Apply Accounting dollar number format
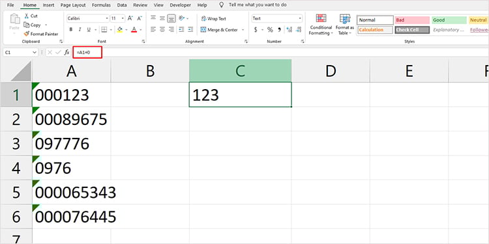 click(x=256, y=30)
